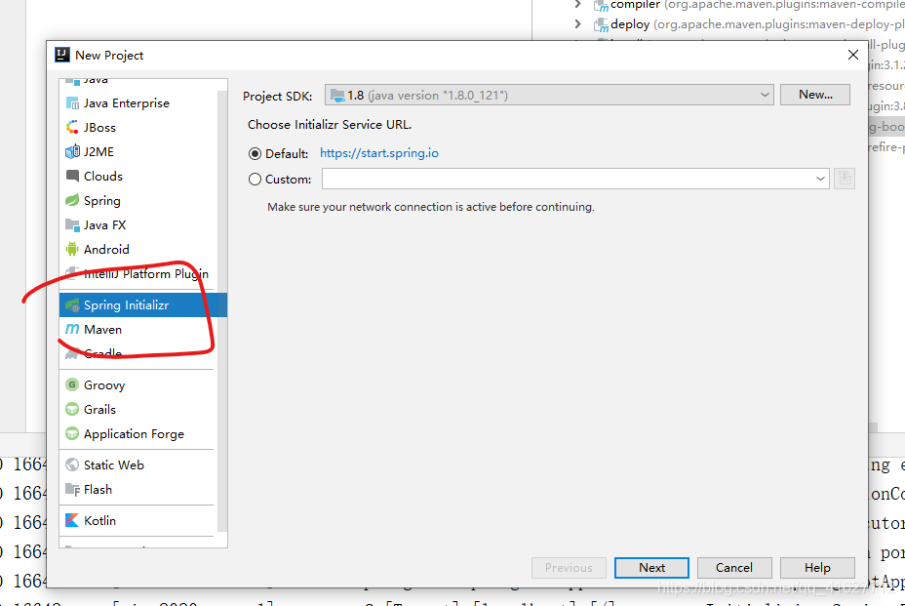
Task: Select Java Enterprise project type icon
Action: 72,103
